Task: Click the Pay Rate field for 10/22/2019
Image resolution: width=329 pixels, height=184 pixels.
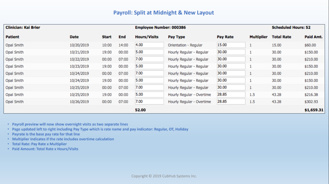Action: (x=231, y=59)
